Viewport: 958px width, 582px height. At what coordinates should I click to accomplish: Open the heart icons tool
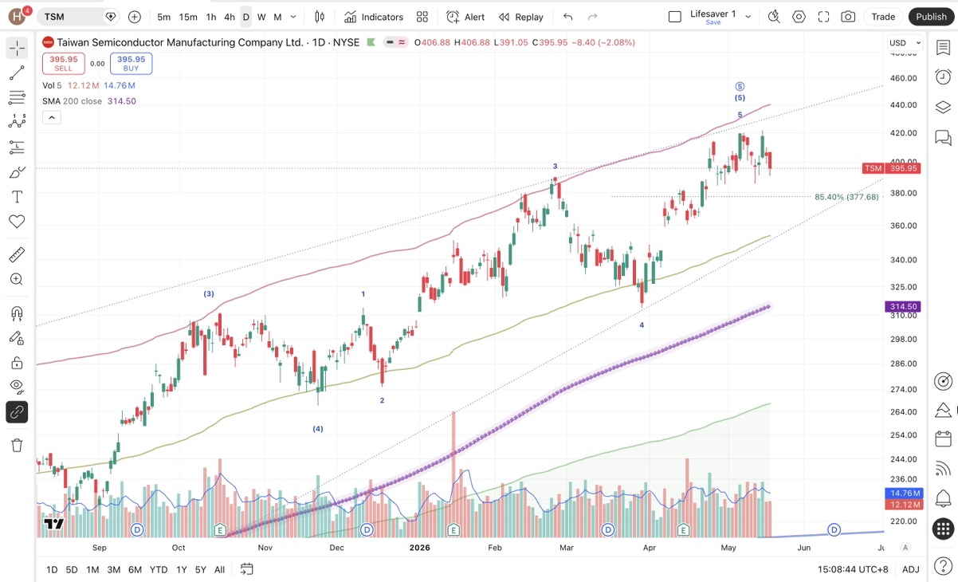click(x=17, y=222)
